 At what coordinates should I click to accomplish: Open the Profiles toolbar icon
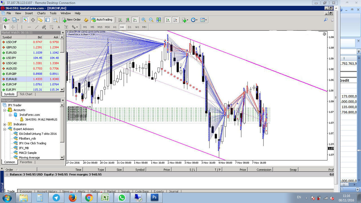pos(15,20)
